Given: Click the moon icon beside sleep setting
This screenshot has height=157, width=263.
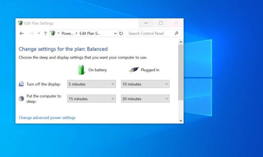Looking at the screenshot, I should click(x=21, y=98).
